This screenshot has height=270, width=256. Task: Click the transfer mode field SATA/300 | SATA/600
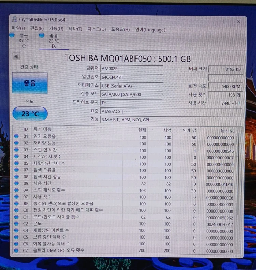[x=131, y=94]
